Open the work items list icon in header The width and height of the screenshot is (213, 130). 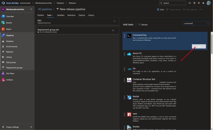[190, 3]
